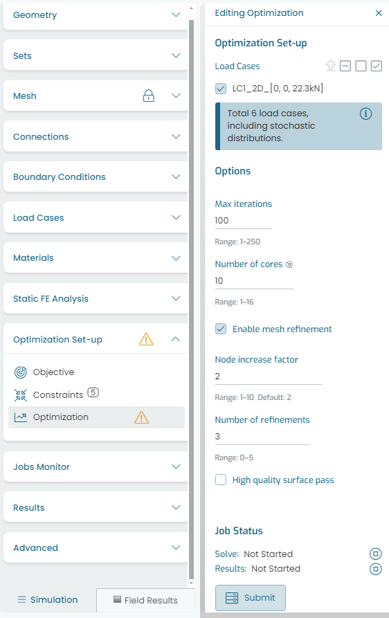This screenshot has width=389, height=618.
Task: Click the check-all icon for Load Cases
Action: click(x=377, y=66)
